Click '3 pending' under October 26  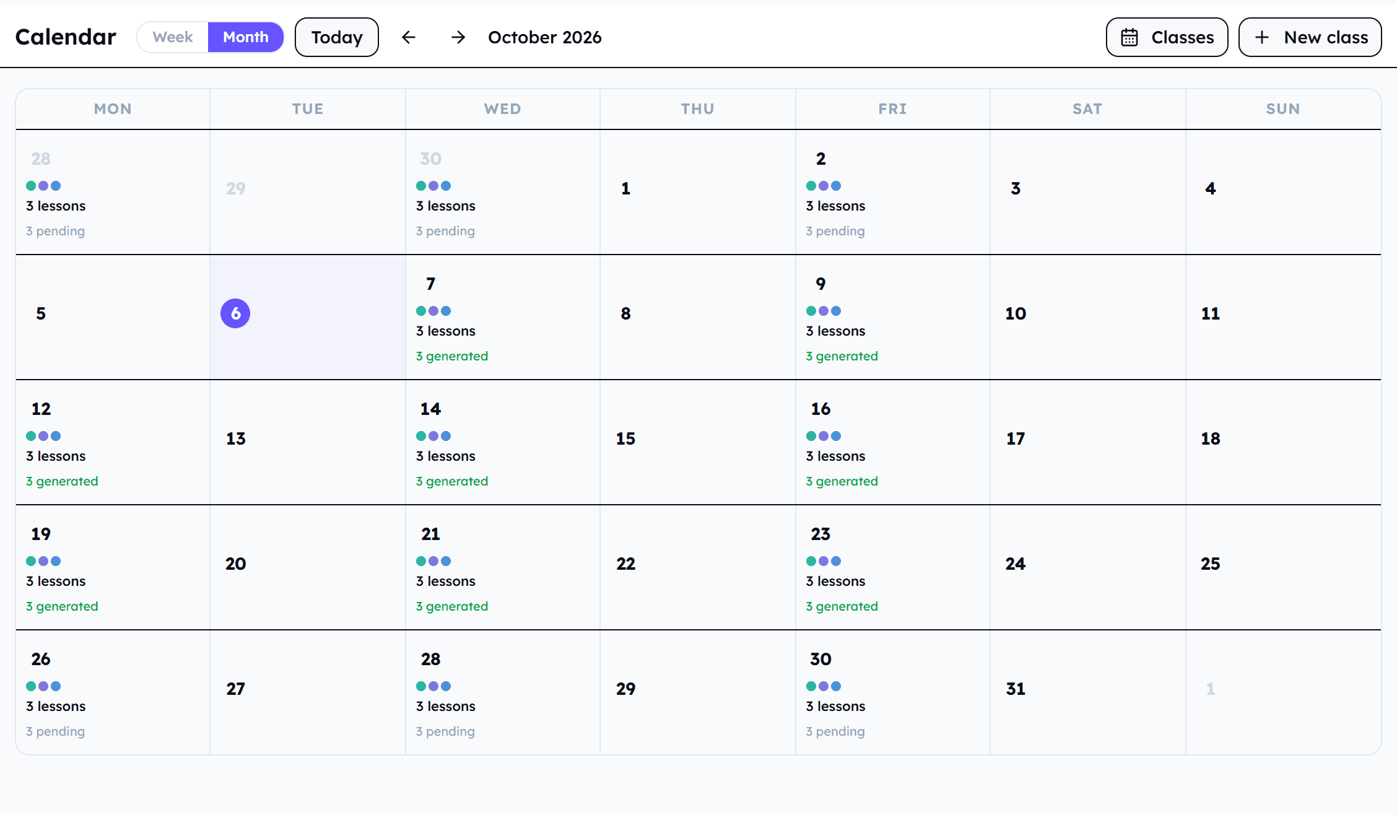click(x=56, y=731)
